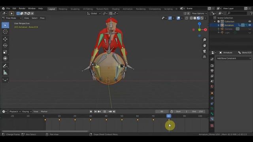Collapse the Collection tree arrow
Screen dimensions: 253x142
(215, 21)
